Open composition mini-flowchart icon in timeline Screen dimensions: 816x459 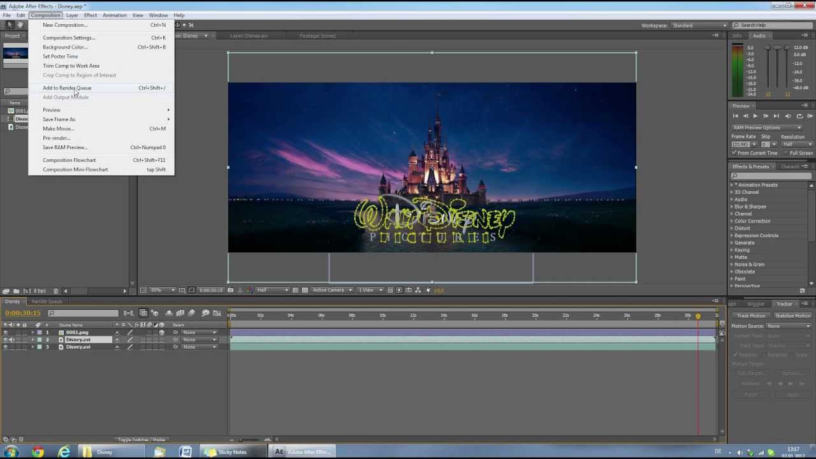(129, 313)
